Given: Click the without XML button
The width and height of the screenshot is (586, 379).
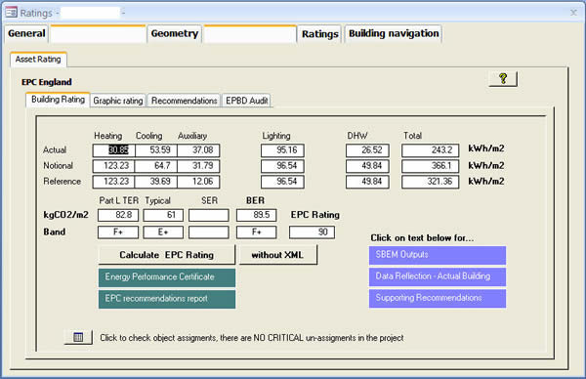Looking at the screenshot, I should (x=277, y=255).
